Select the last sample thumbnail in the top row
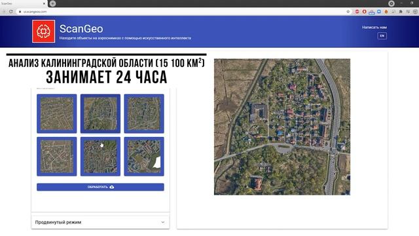 pyautogui.click(x=144, y=113)
